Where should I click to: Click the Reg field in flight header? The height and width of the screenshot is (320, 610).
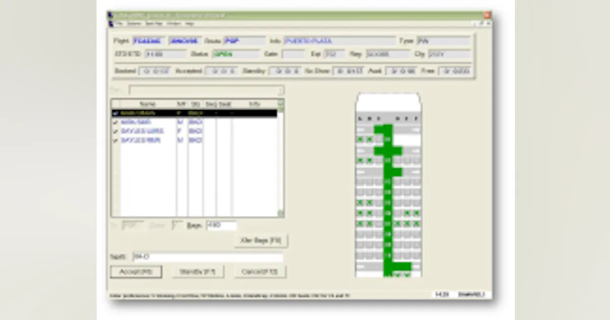pyautogui.click(x=387, y=53)
